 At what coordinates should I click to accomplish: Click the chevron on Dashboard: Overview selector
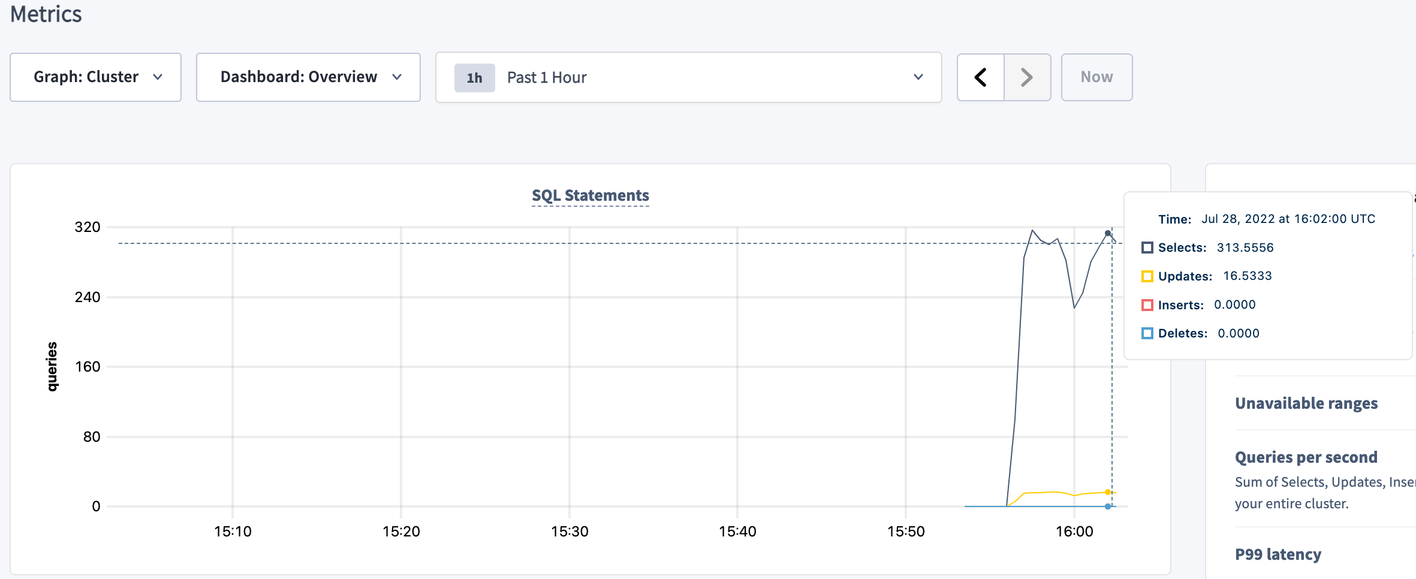click(x=397, y=77)
